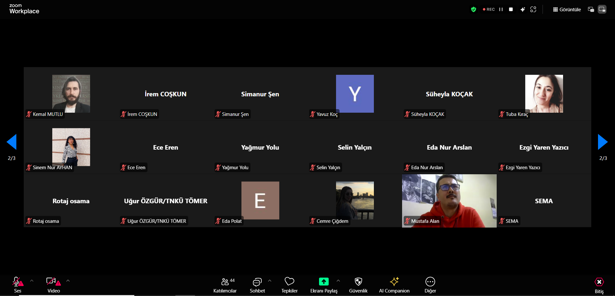
Task: Go to next participant page arrow
Action: pos(603,142)
